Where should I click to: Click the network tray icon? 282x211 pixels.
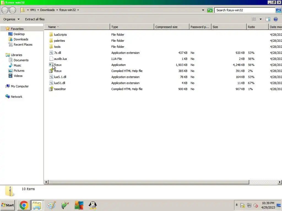point(249,205)
